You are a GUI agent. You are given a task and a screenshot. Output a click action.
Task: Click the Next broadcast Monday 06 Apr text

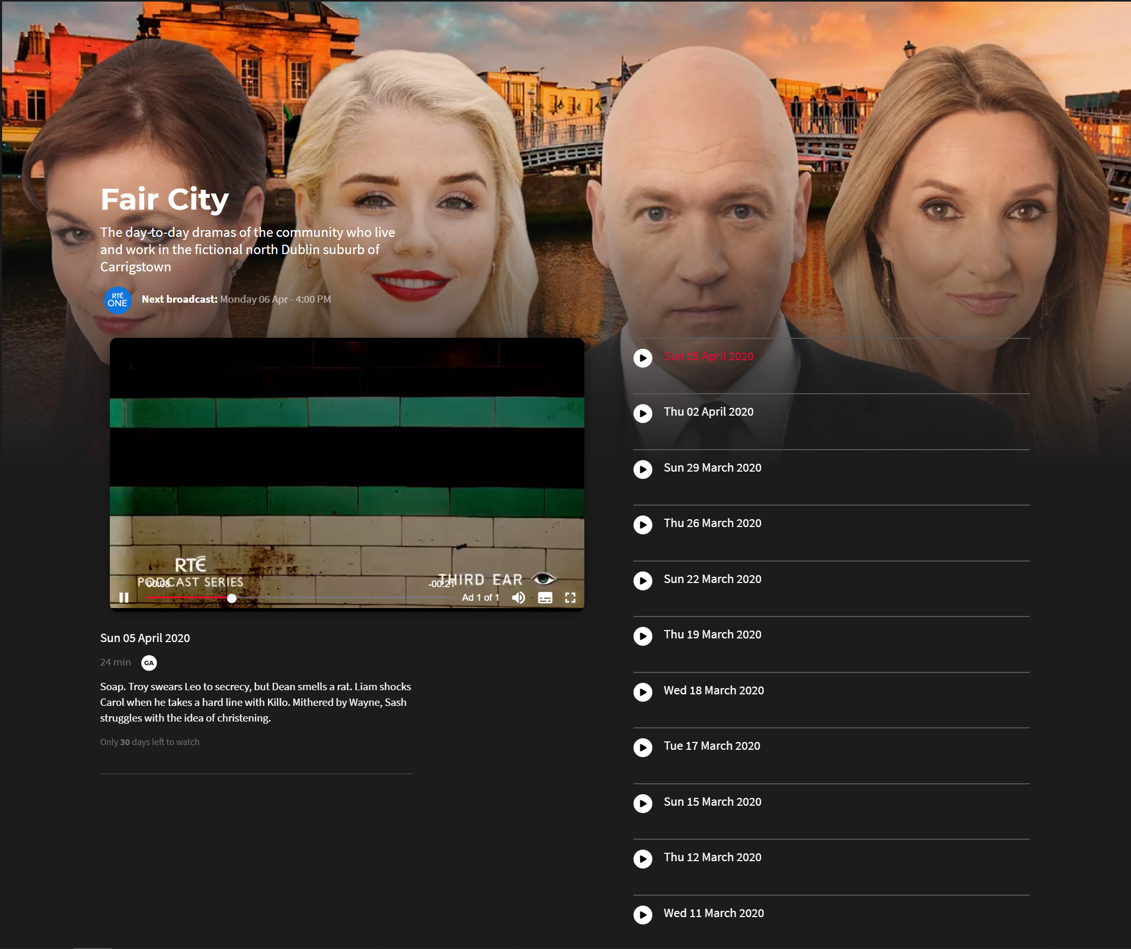pyautogui.click(x=236, y=299)
